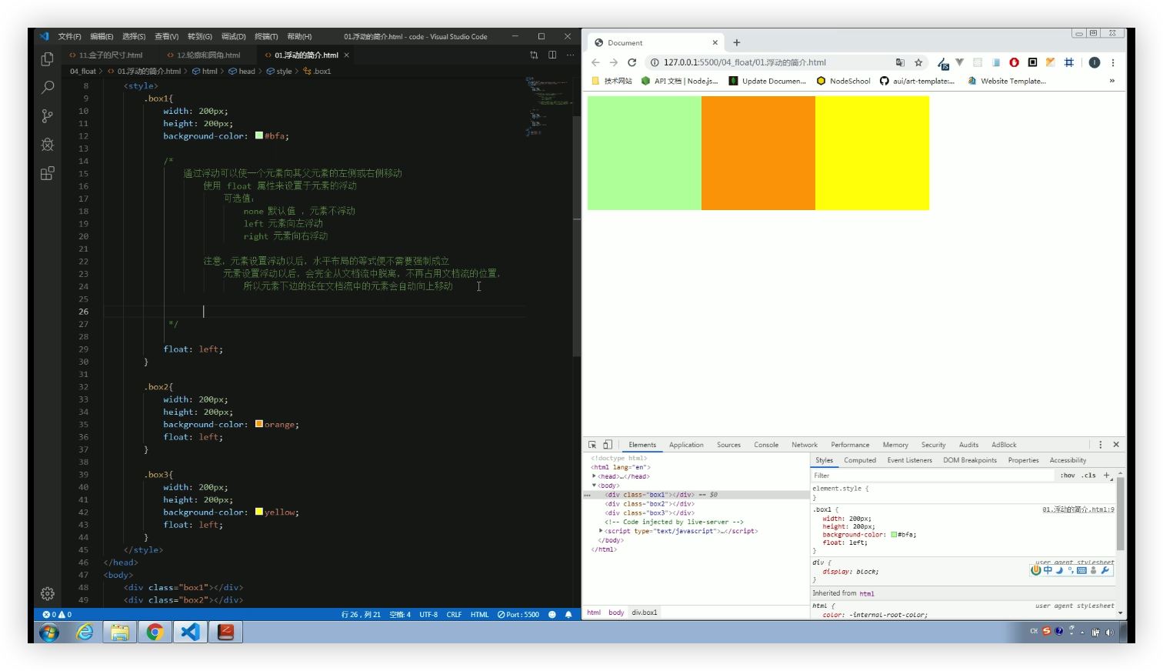The width and height of the screenshot is (1163, 671).
Task: Switch to the DevTools Network tab
Action: click(805, 445)
